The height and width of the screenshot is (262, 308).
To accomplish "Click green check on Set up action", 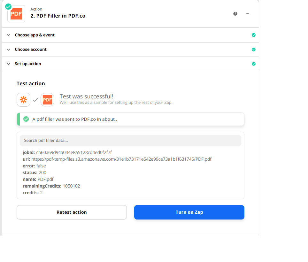I will coord(253,64).
